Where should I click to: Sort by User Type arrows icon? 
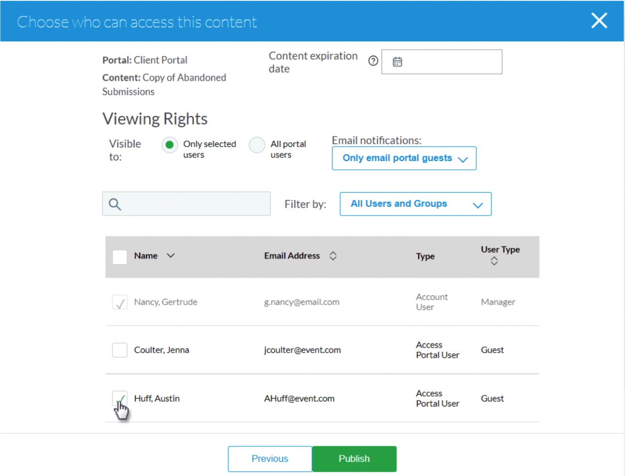tap(494, 261)
